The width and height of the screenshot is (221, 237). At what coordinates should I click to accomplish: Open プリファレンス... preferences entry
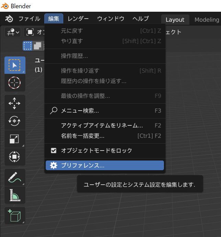tap(105, 165)
